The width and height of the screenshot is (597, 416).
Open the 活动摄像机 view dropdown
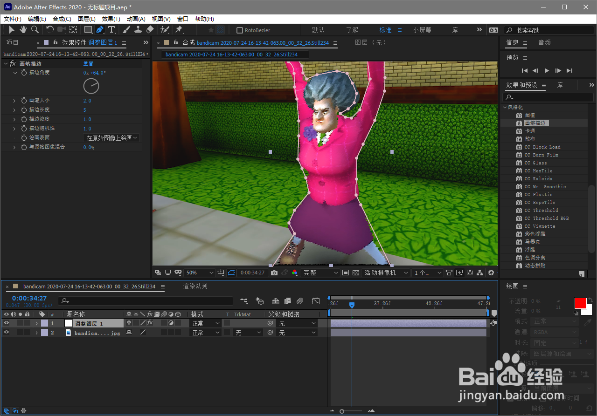click(386, 273)
